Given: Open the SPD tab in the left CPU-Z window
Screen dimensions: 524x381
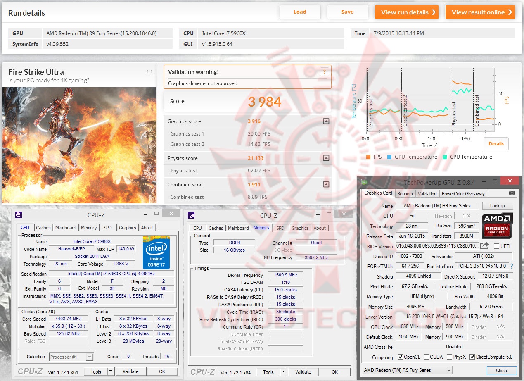Looking at the screenshot, I should (x=108, y=228).
